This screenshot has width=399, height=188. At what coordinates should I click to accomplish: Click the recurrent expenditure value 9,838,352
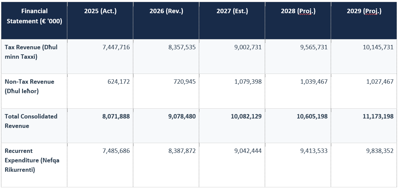[380, 151]
